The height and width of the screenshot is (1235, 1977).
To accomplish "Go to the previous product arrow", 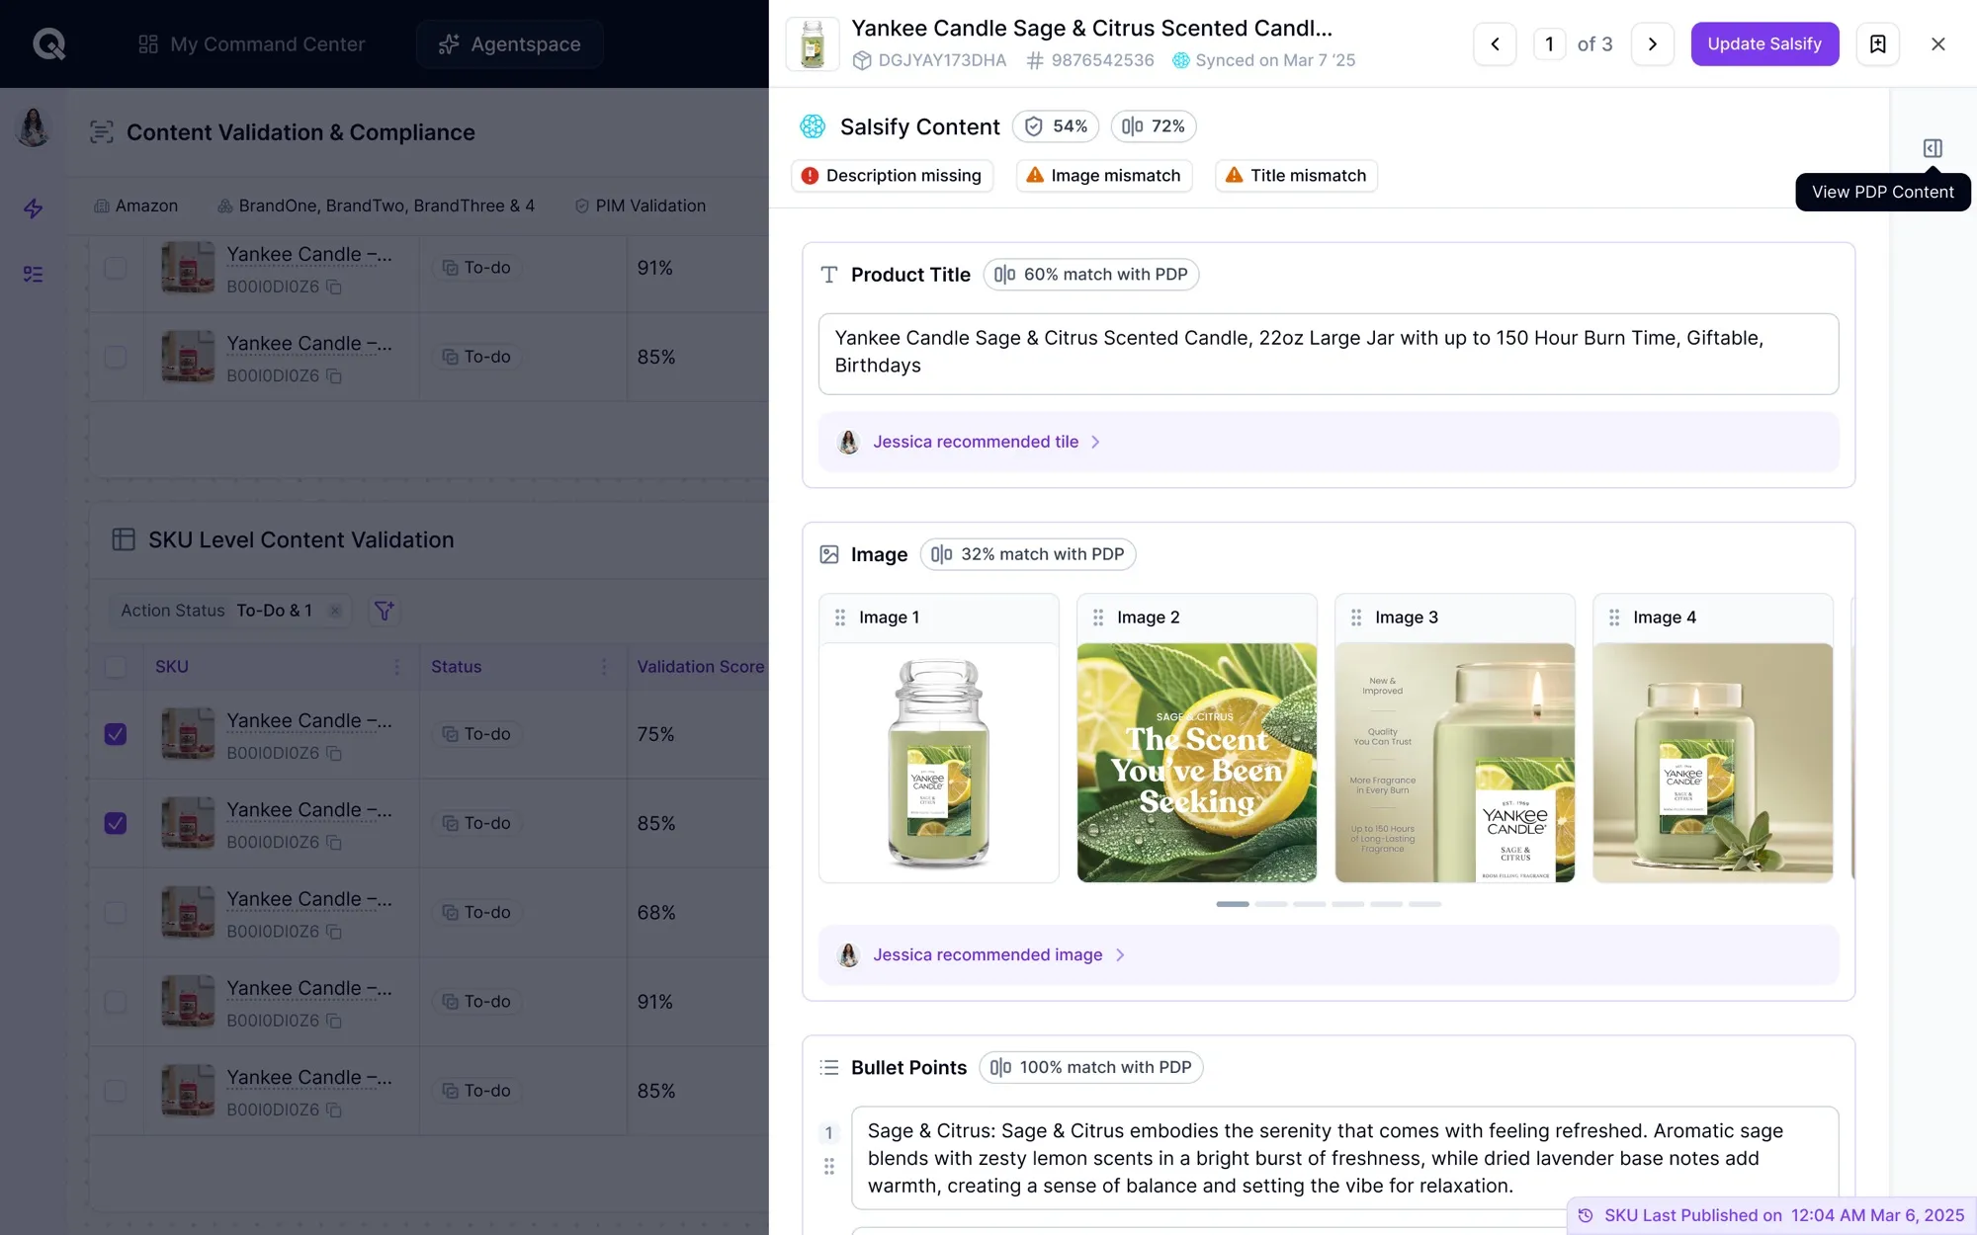I will pos(1495,44).
